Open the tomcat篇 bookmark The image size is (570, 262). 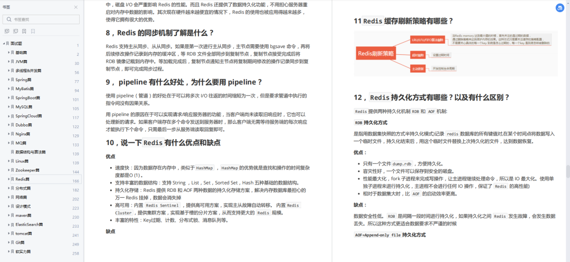[x=24, y=234]
